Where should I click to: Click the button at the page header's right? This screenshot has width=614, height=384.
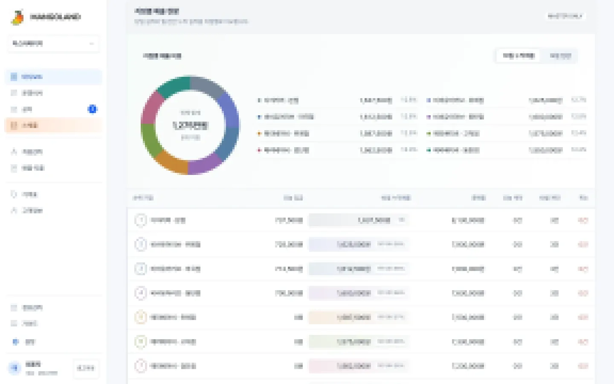coord(565,16)
